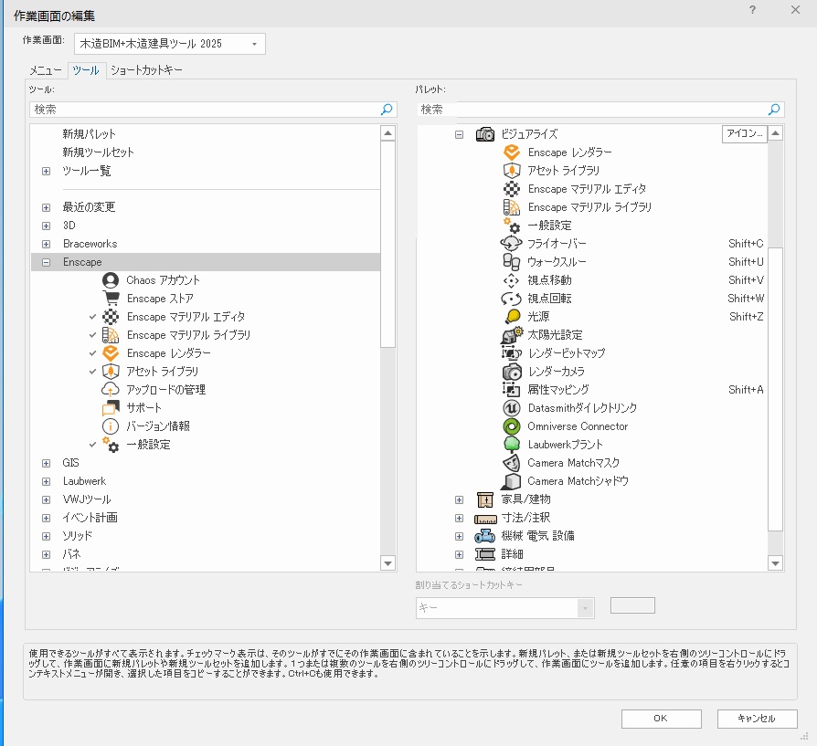Expand the 家具/建物 palette group

click(x=460, y=499)
